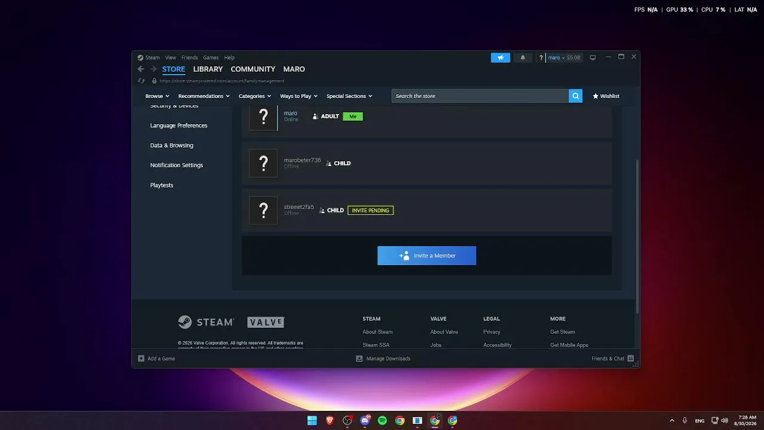Screen dimensions: 764x430
Task: Switch to the MARO profile tab
Action: (294, 69)
